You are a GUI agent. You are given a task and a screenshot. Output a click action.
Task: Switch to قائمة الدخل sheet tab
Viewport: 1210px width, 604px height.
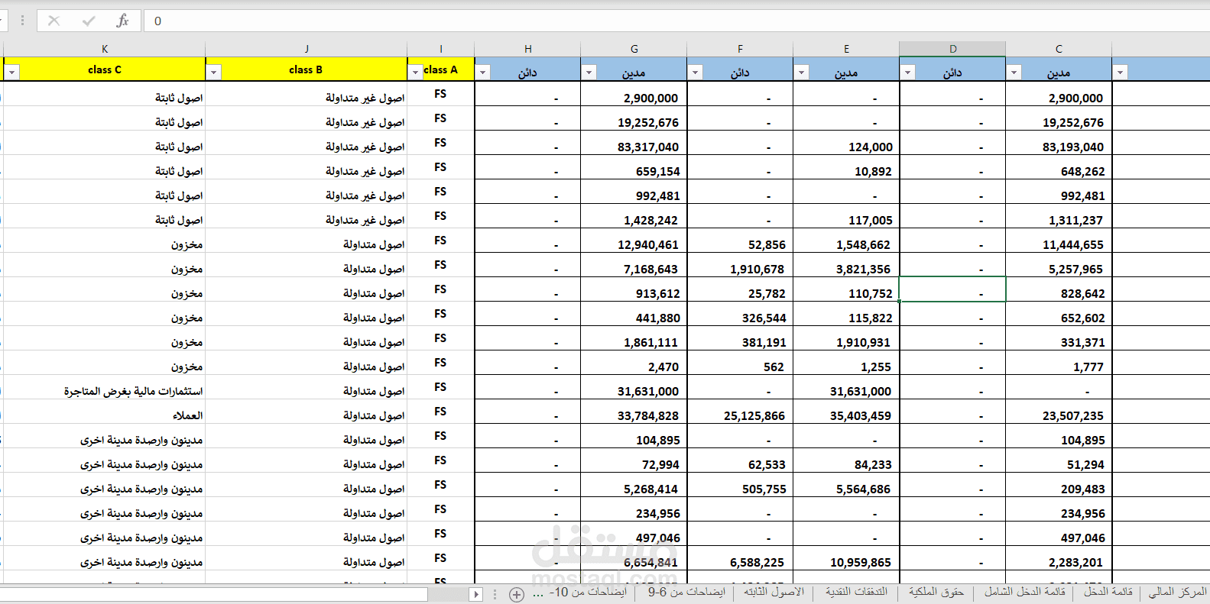[x=1108, y=592]
